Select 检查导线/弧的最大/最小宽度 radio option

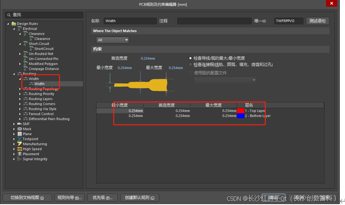[190, 58]
